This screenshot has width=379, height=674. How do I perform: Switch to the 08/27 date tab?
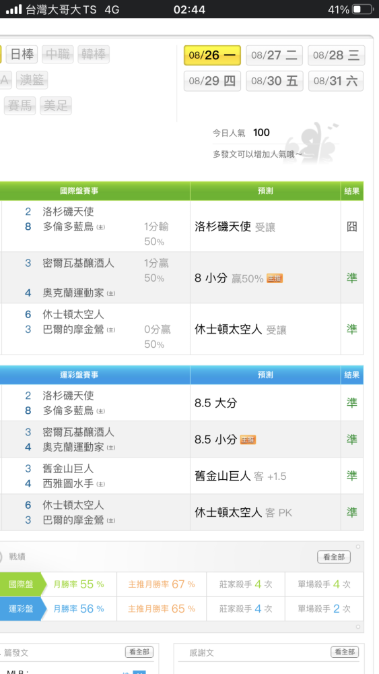click(274, 55)
